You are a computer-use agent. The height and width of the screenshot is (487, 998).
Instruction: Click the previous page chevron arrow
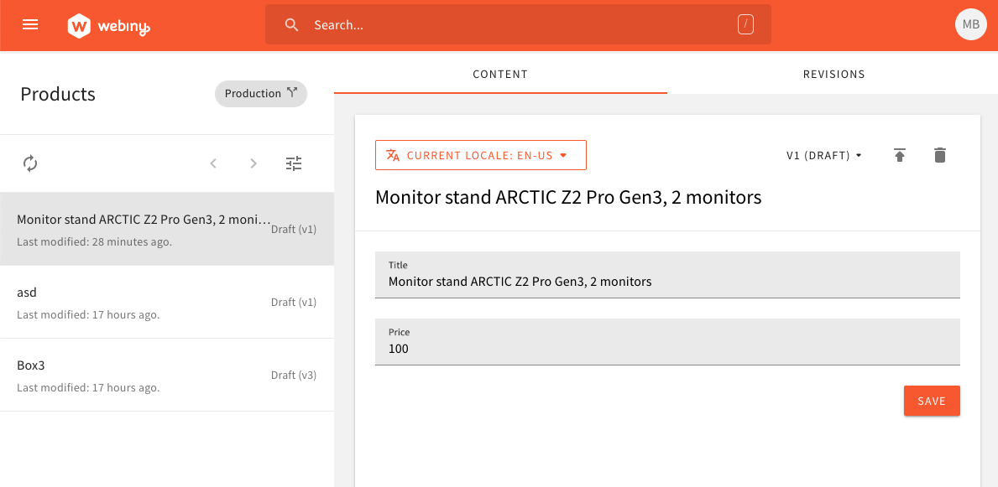[212, 163]
